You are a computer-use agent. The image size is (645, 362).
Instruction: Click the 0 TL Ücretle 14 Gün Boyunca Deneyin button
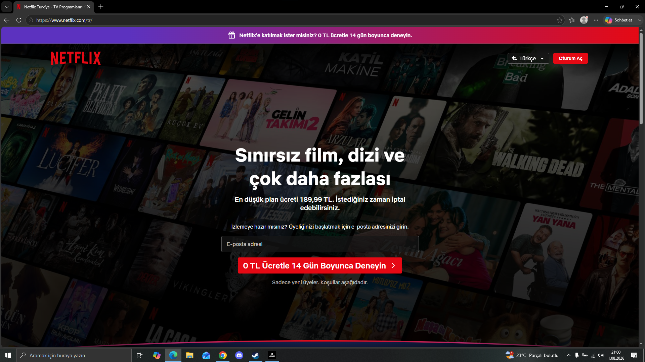pyautogui.click(x=320, y=265)
